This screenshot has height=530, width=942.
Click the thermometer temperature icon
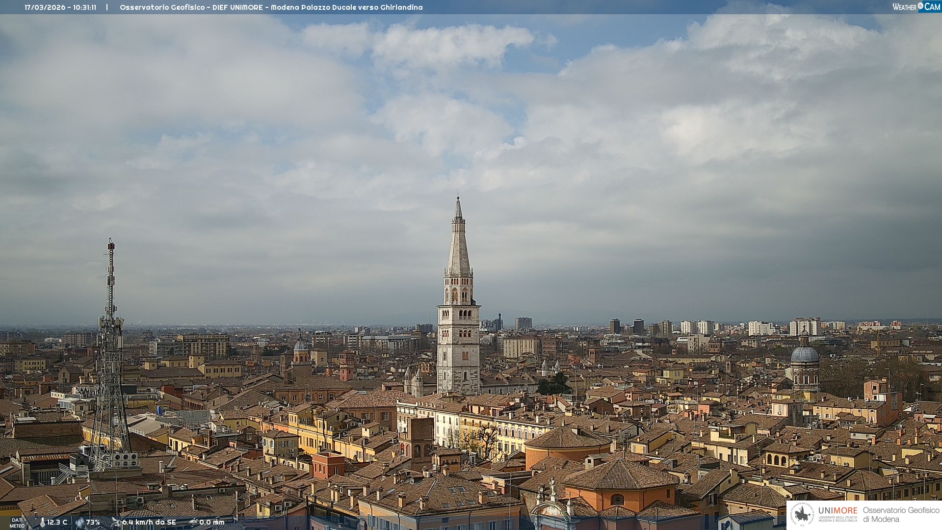42,522
